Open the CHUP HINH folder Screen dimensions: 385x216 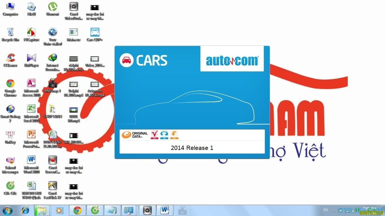pyautogui.click(x=52, y=109)
